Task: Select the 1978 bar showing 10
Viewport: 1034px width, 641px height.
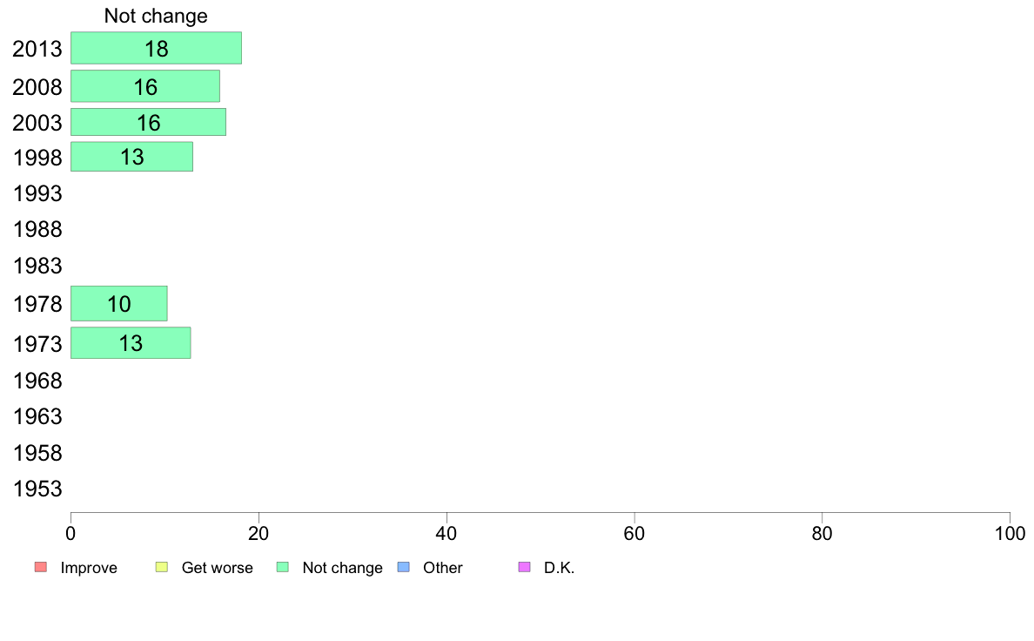Action: pos(118,304)
